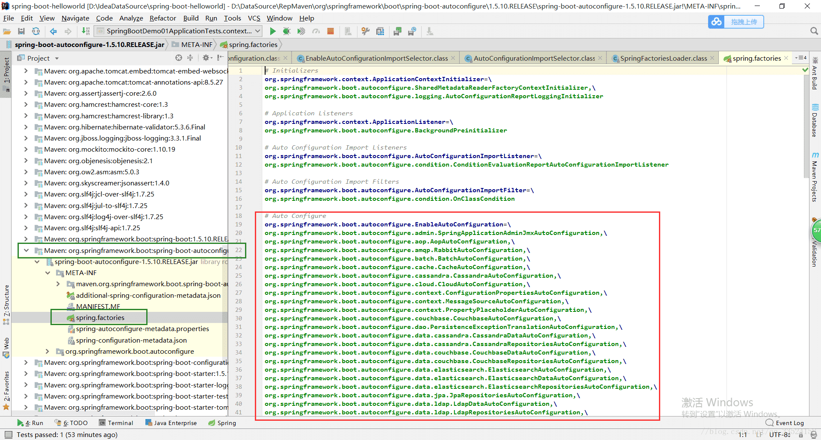This screenshot has width=821, height=440.
Task: Select spring-configuration-metadata.json file
Action: [x=131, y=340]
